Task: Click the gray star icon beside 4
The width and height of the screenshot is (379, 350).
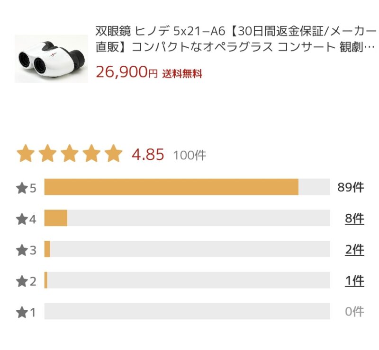Action: point(22,219)
